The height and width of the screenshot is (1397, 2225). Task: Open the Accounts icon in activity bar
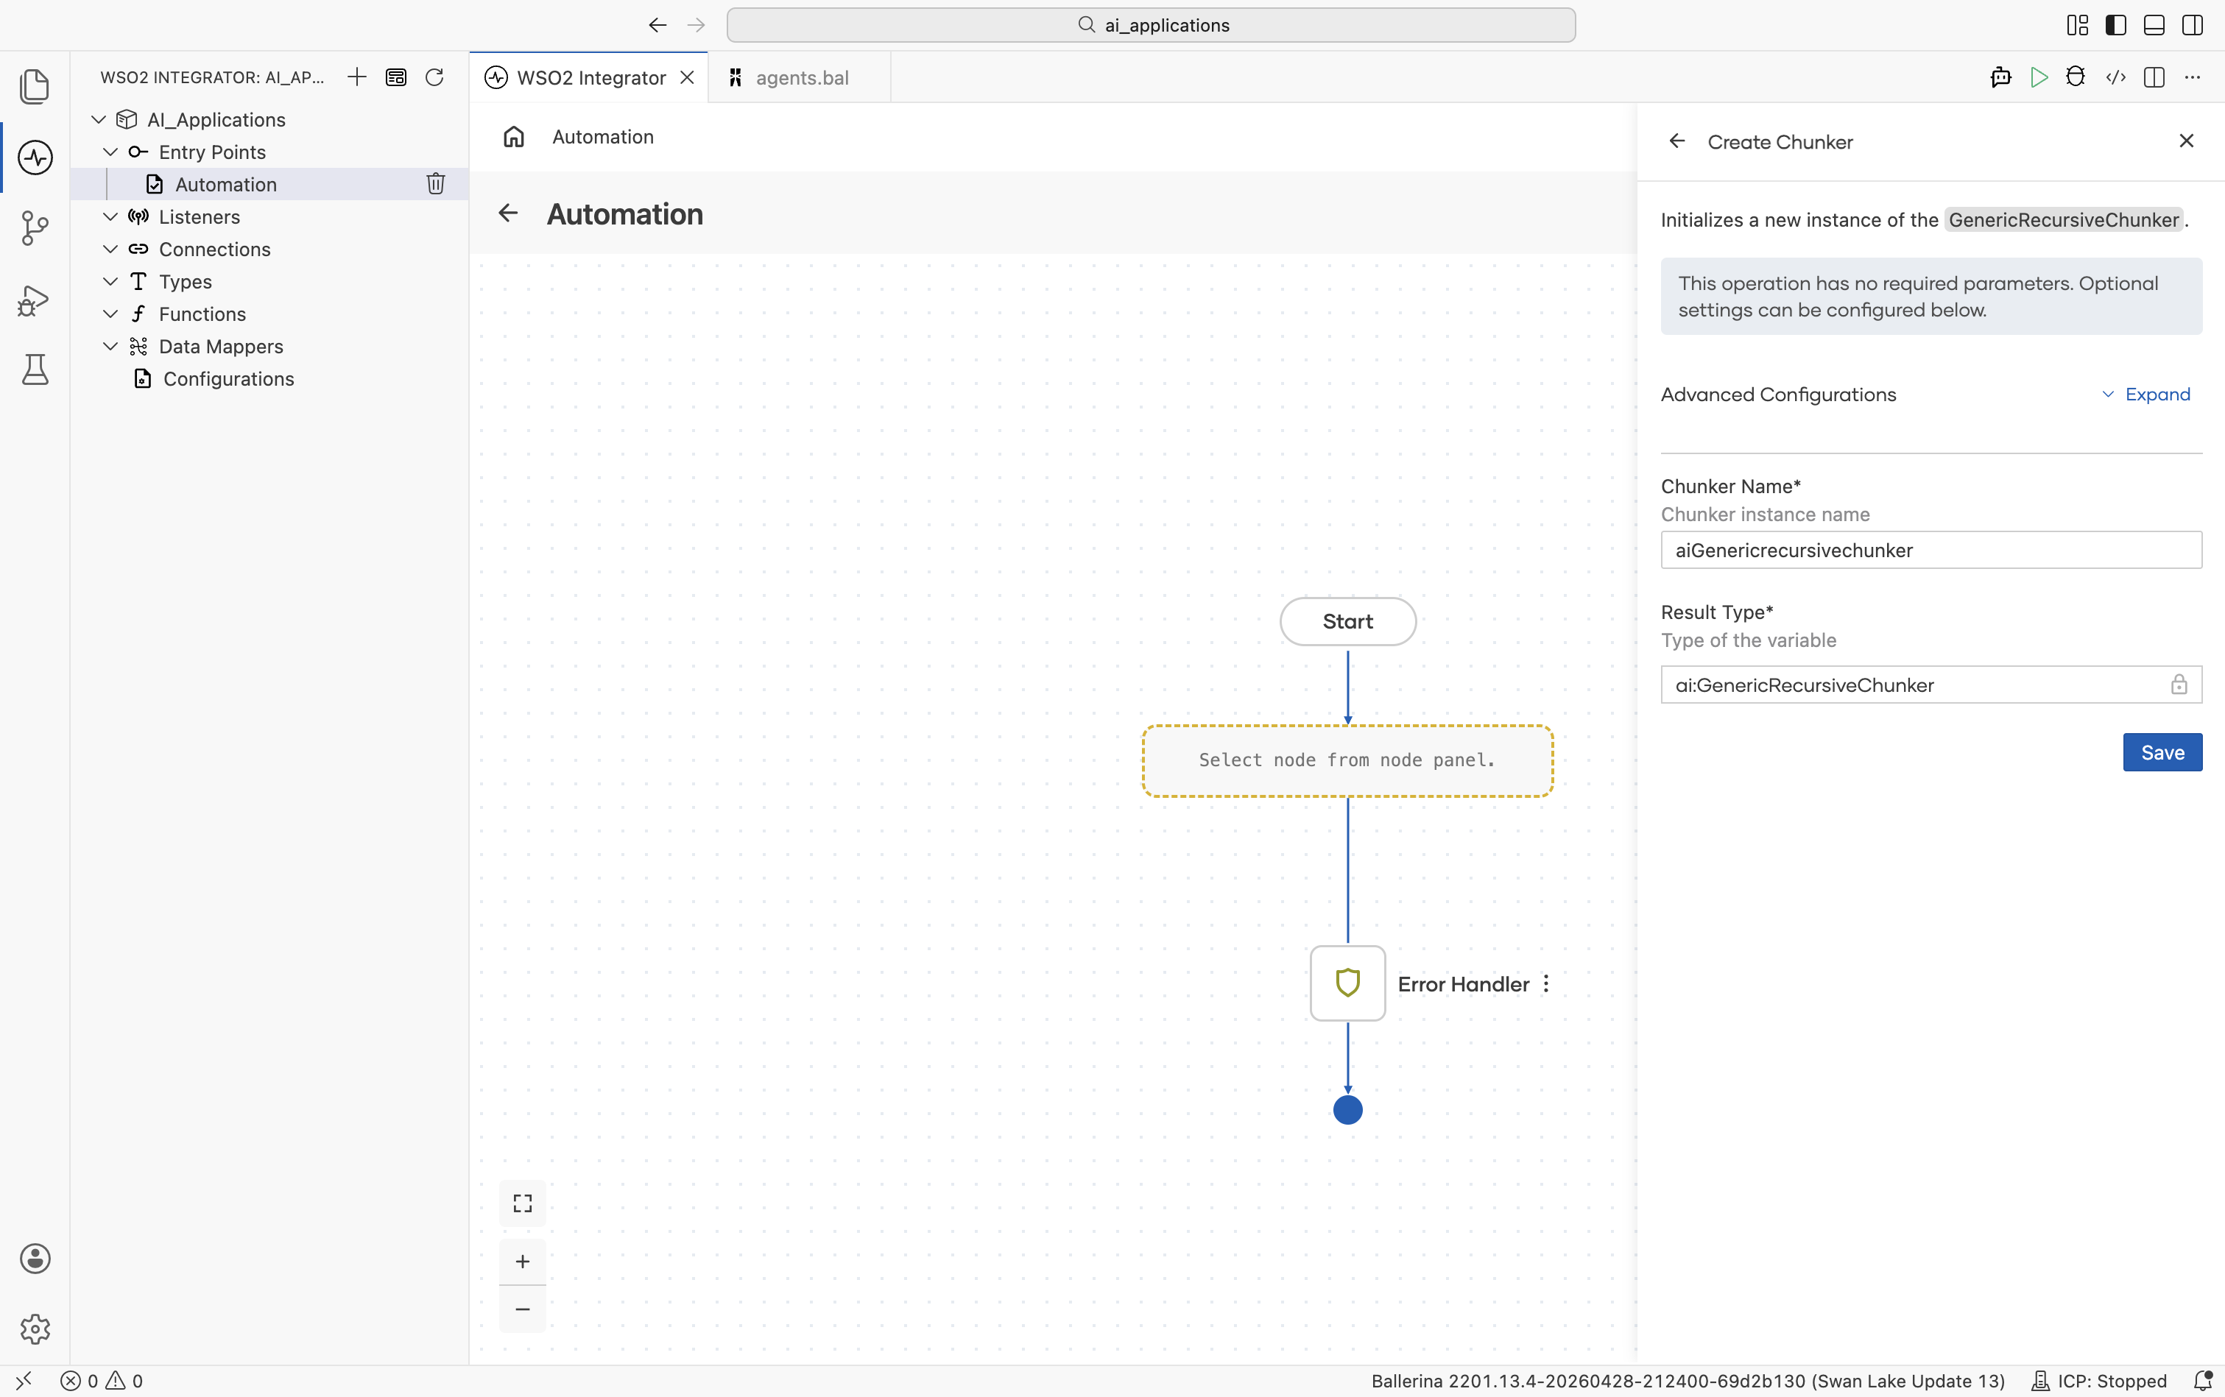coord(35,1259)
